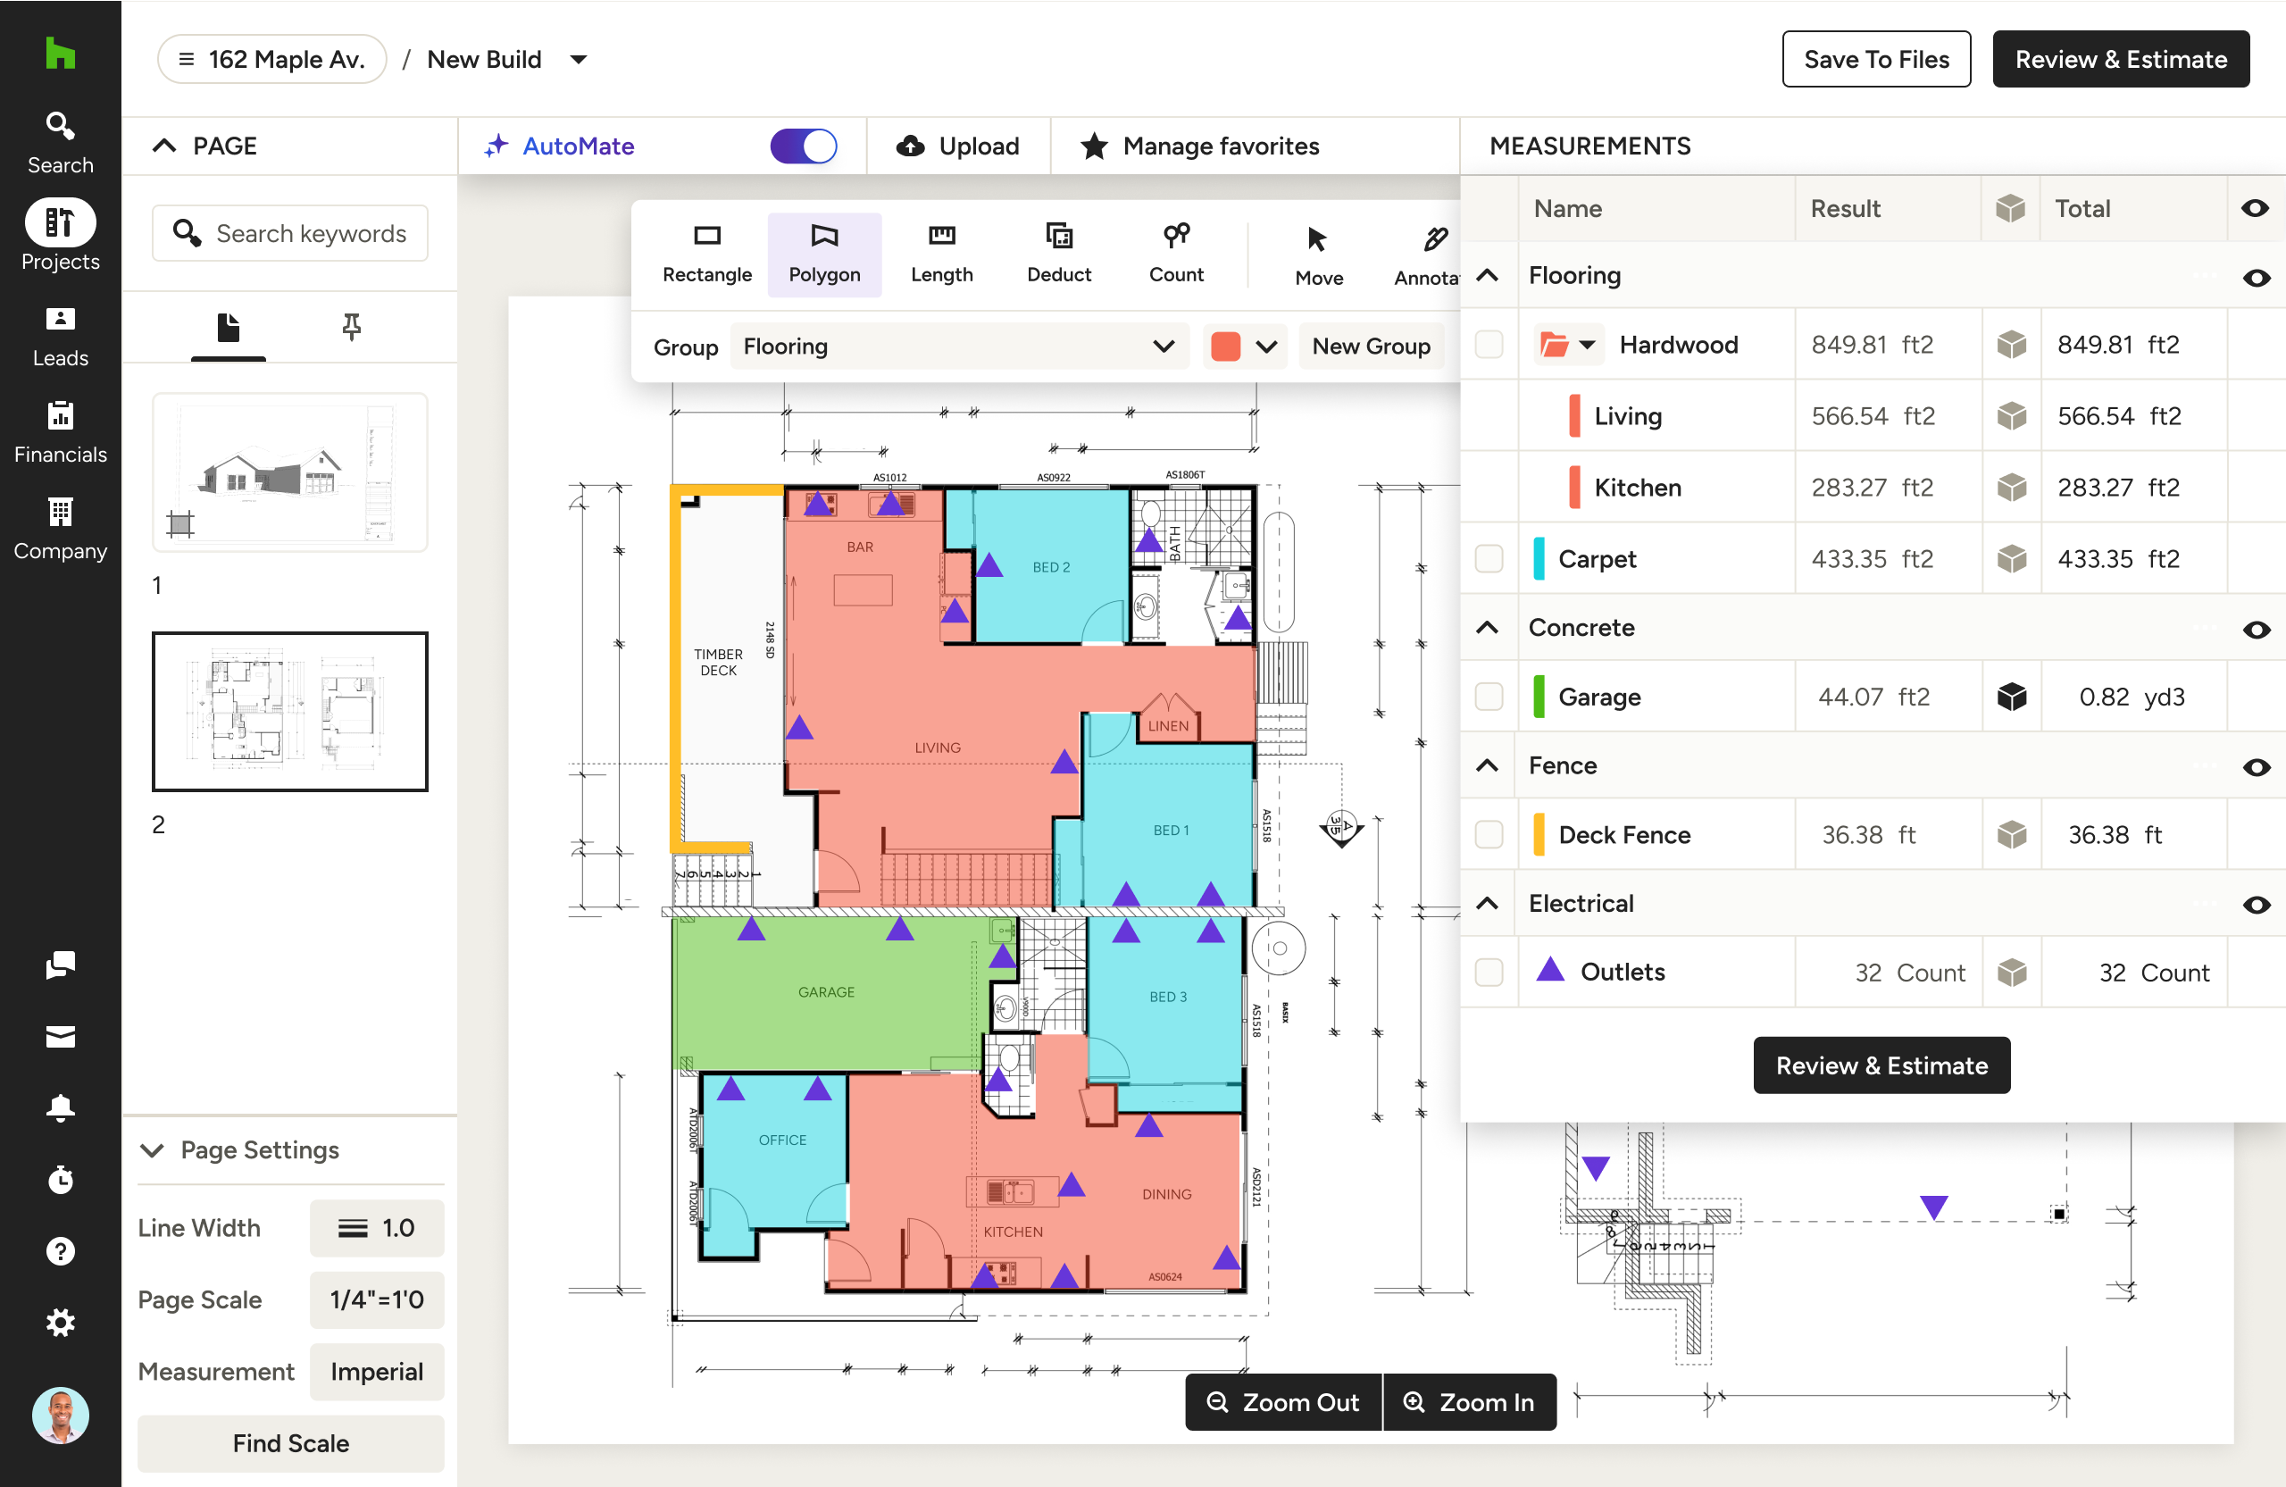Click the Save To Files button
Screen dimensions: 2286x1487
(1875, 60)
